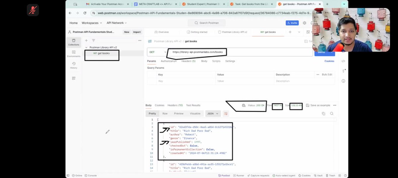This screenshot has height=178, width=398.
Task: Open the Environments sidebar panel
Action: (74, 54)
